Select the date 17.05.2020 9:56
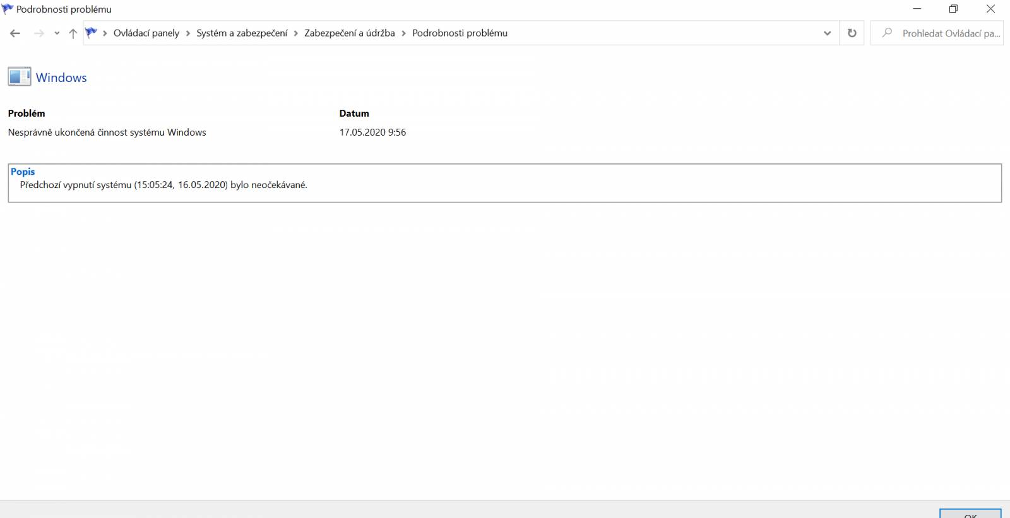The height and width of the screenshot is (518, 1010). pyautogui.click(x=372, y=132)
